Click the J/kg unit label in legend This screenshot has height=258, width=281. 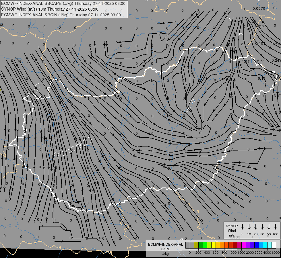[x=165, y=254]
